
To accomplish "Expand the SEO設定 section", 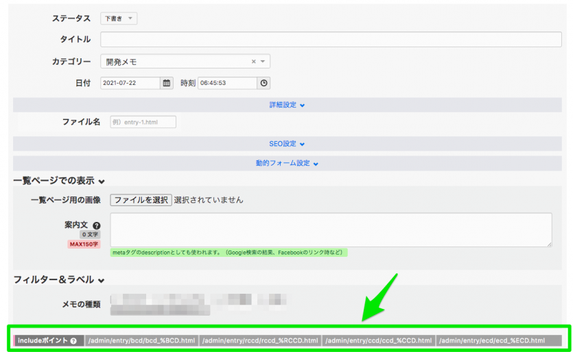I will point(287,144).
